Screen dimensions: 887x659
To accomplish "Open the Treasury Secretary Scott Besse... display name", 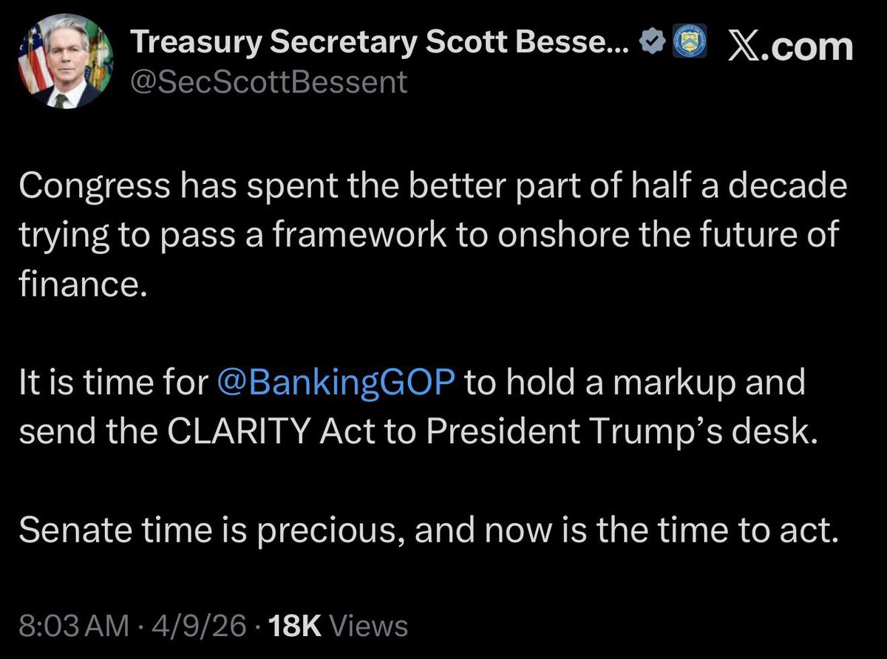I will coord(380,46).
